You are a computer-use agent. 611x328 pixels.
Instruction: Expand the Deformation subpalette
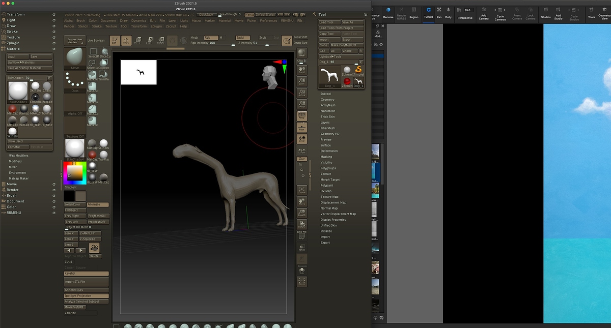click(x=329, y=151)
